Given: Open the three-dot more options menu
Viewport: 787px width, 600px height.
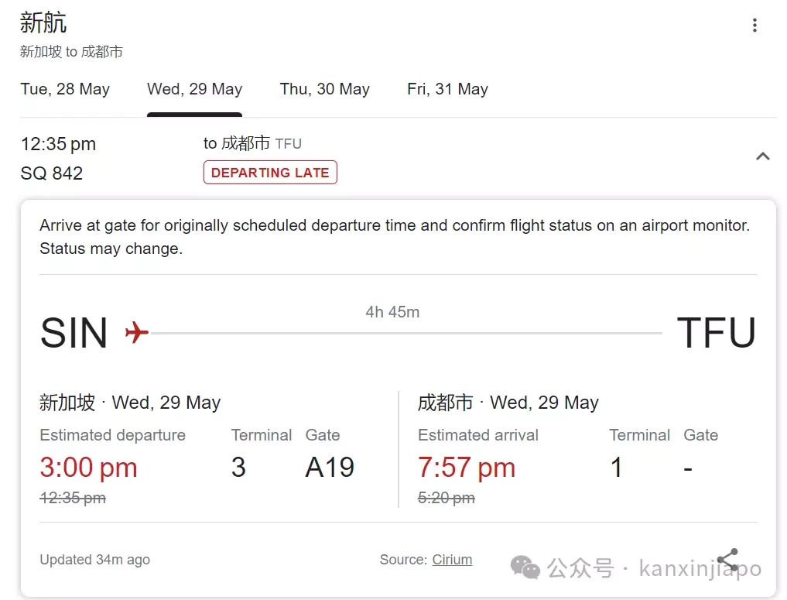Looking at the screenshot, I should [754, 25].
